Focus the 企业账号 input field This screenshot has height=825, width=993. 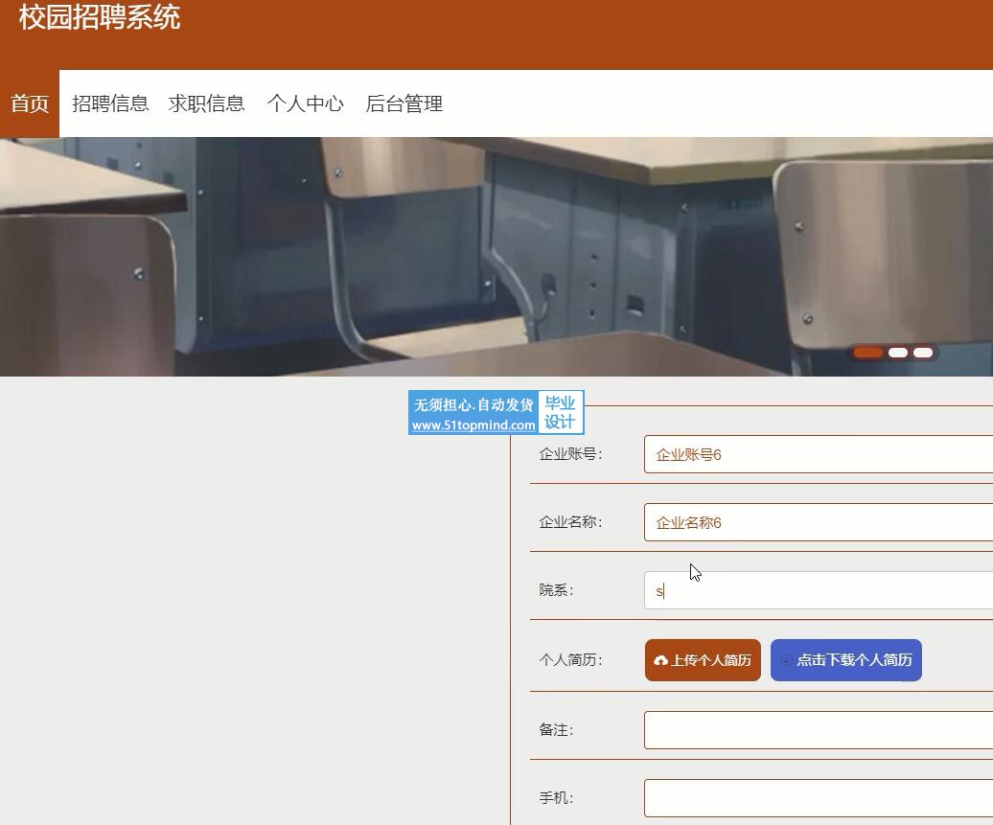pos(819,454)
